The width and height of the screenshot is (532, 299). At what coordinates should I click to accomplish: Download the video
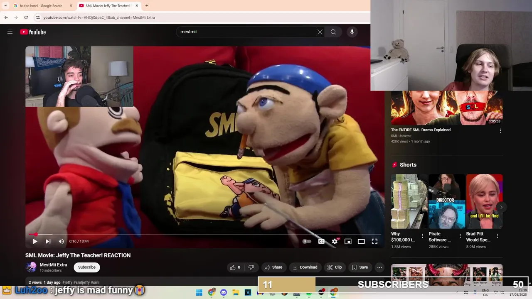(305, 267)
